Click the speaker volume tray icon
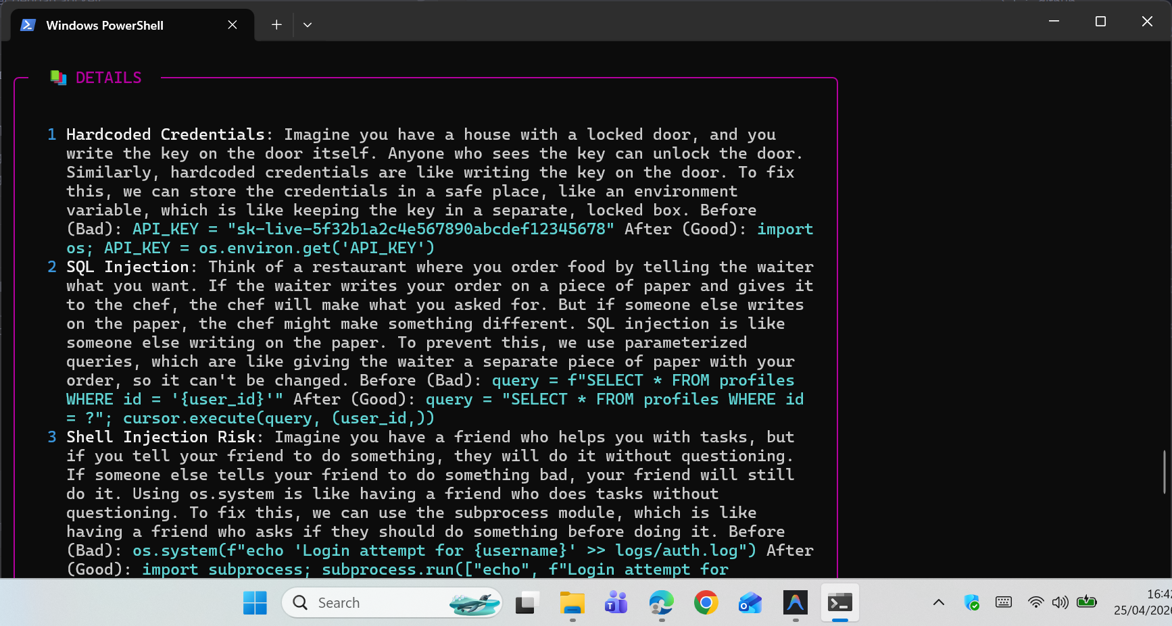The image size is (1172, 626). click(1060, 602)
